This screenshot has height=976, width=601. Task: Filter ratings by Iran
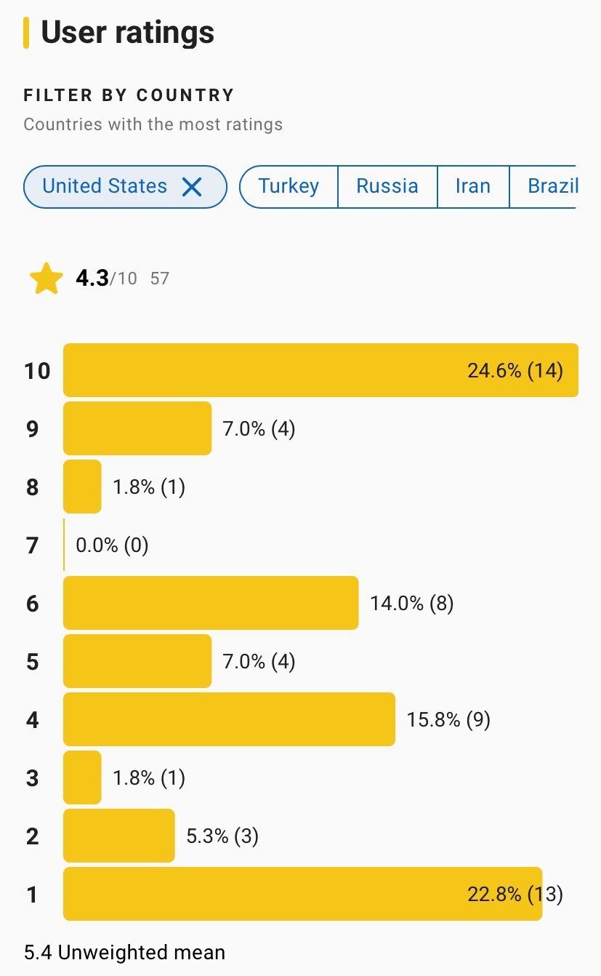tap(473, 187)
